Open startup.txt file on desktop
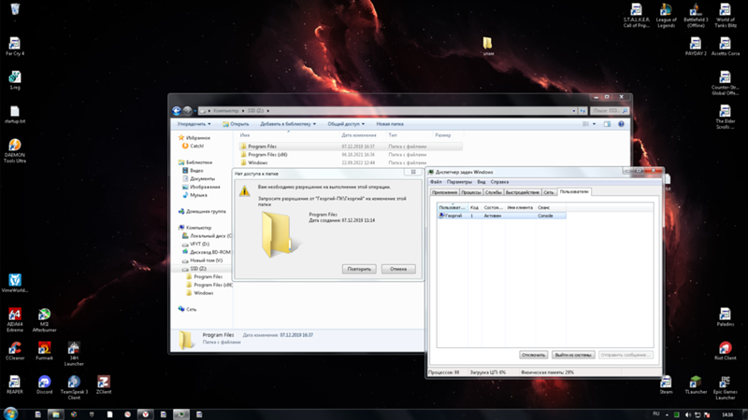The width and height of the screenshot is (748, 420). [15, 114]
